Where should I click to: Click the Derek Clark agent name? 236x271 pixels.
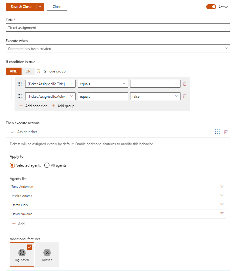pos(20,205)
